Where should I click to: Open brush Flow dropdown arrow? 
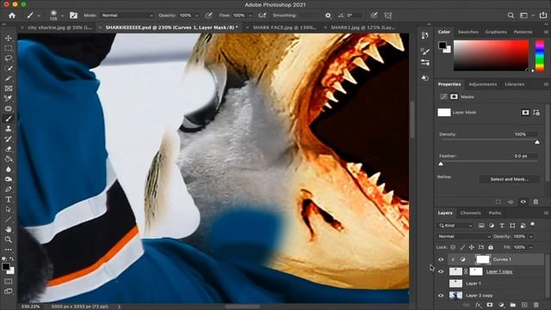251,15
